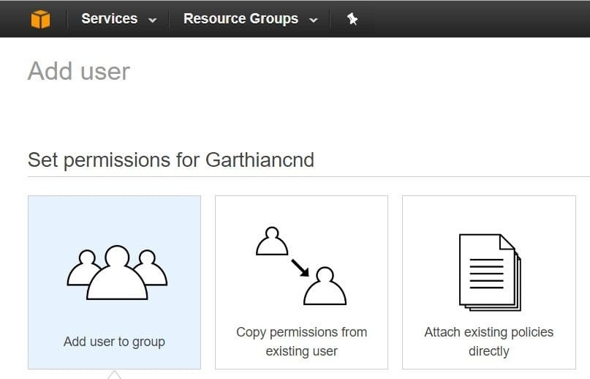Choose "Attach existing policies directly" option
This screenshot has width=590, height=379.
point(489,282)
